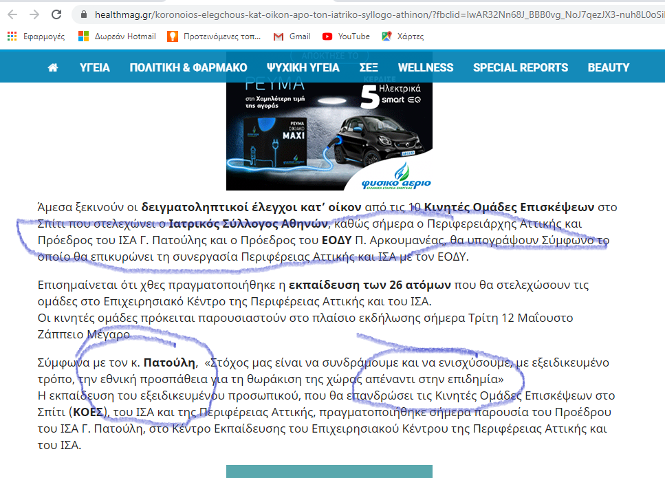Open the ΥΓΕΙΑ menu section
Image resolution: width=665 pixels, height=478 pixels.
95,67
